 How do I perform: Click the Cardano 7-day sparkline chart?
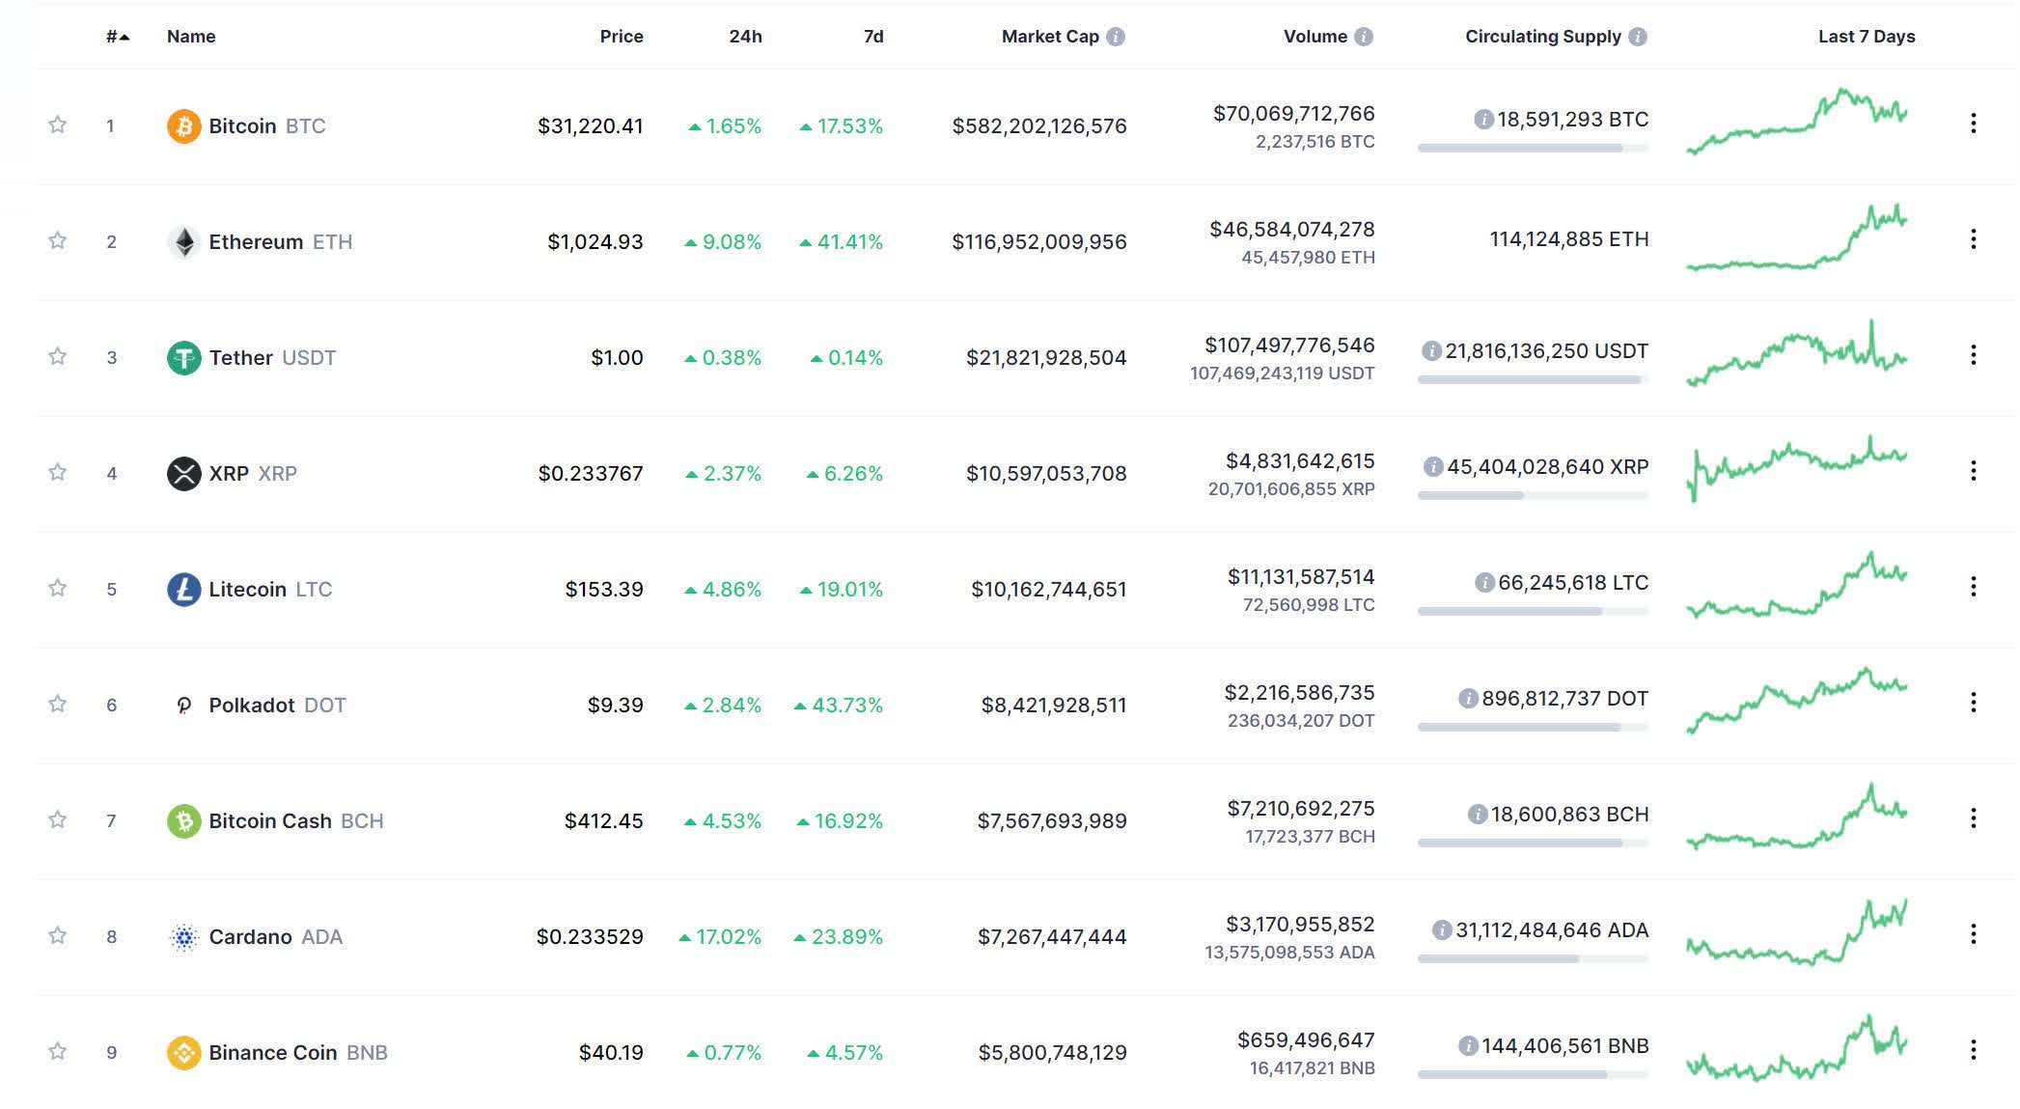point(1797,932)
